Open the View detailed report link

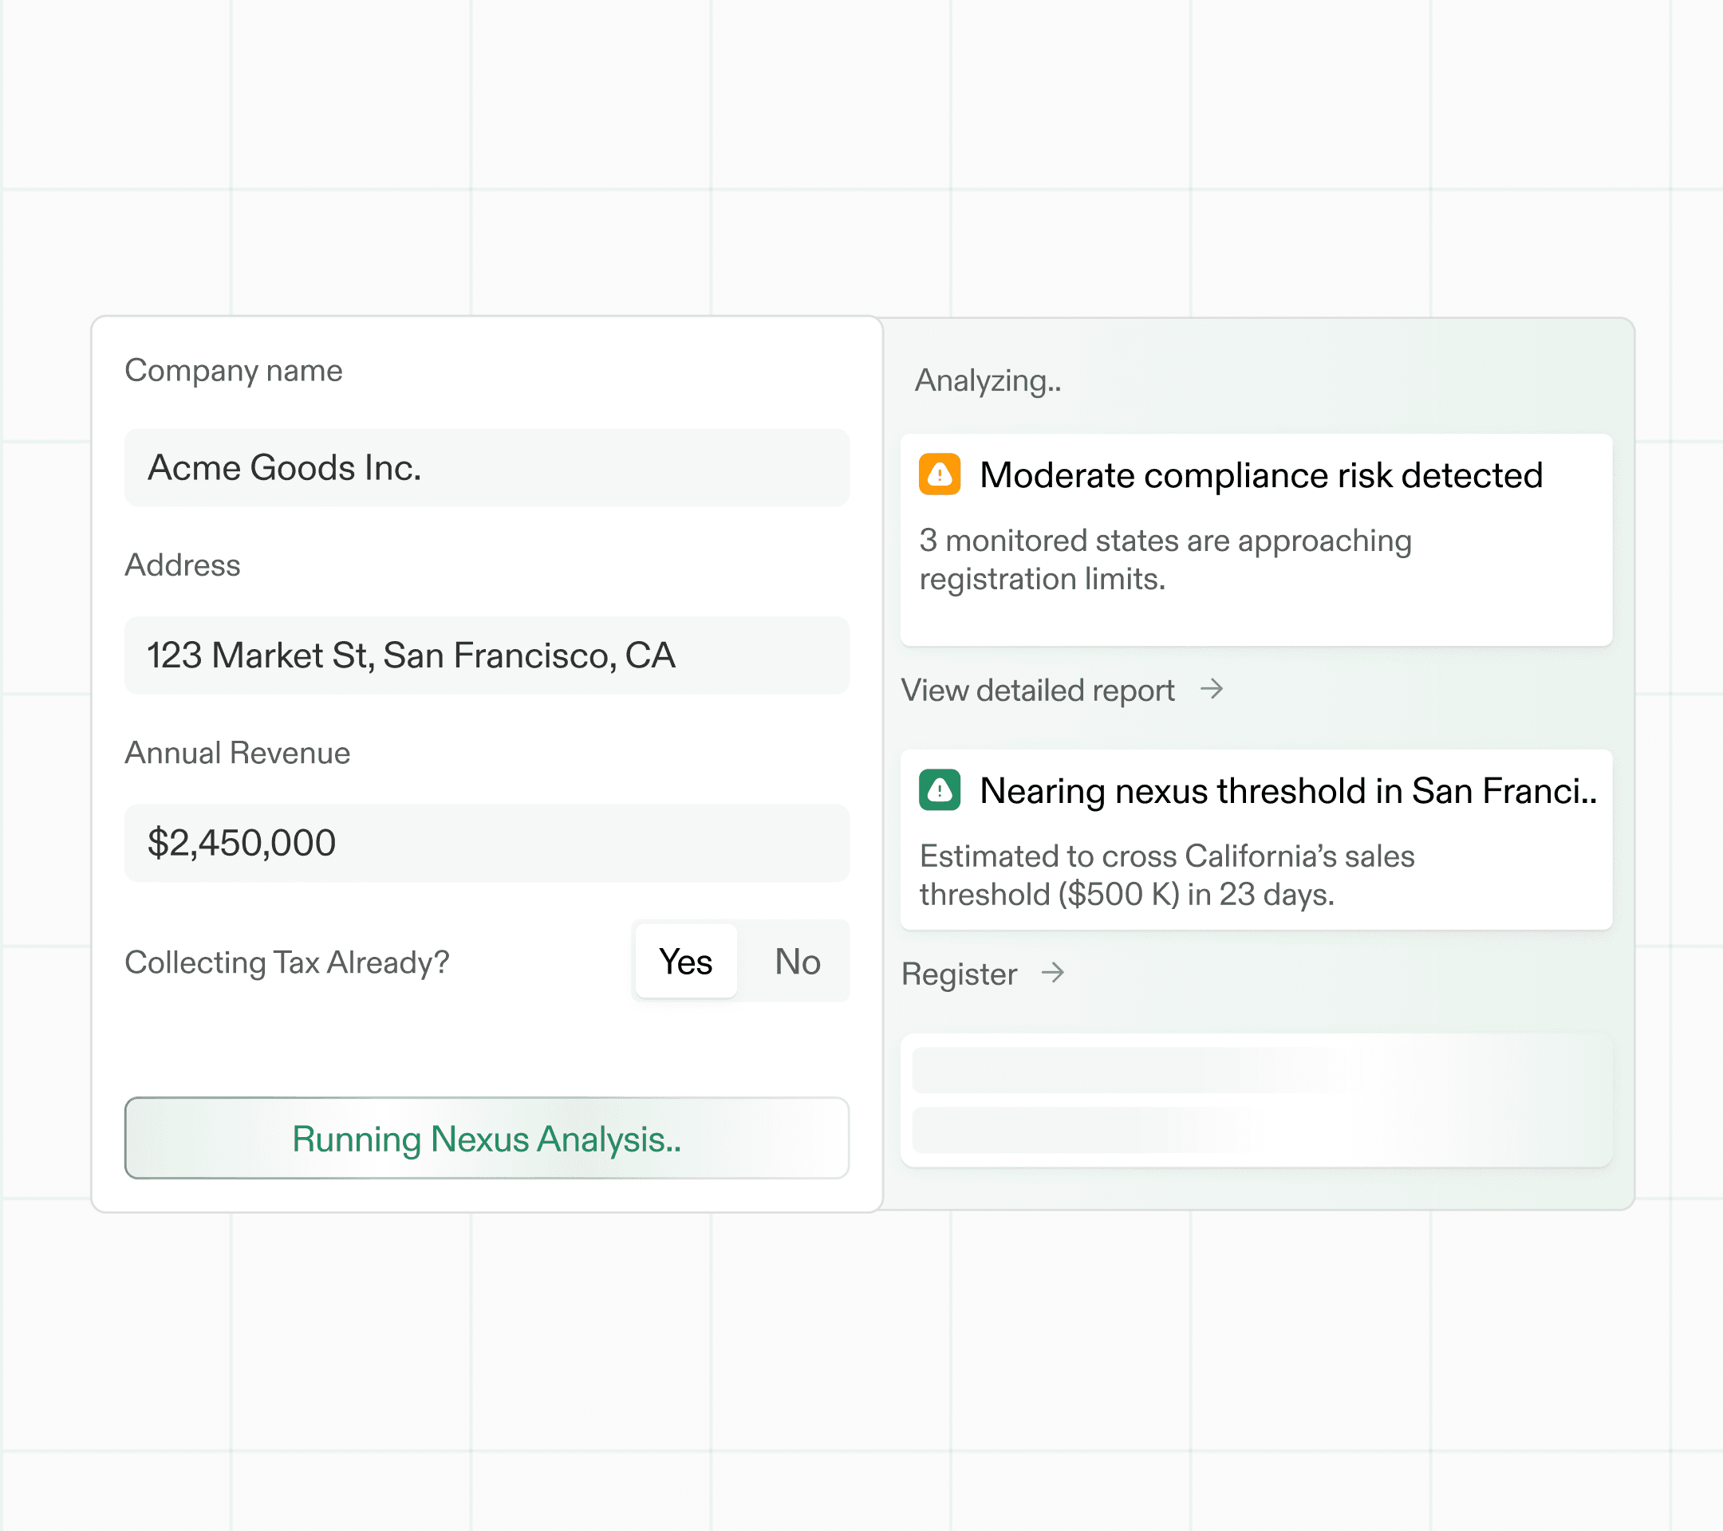point(1037,690)
